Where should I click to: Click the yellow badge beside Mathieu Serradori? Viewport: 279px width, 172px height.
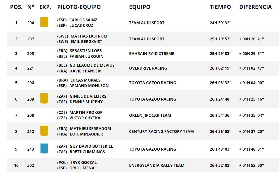coord(44,131)
